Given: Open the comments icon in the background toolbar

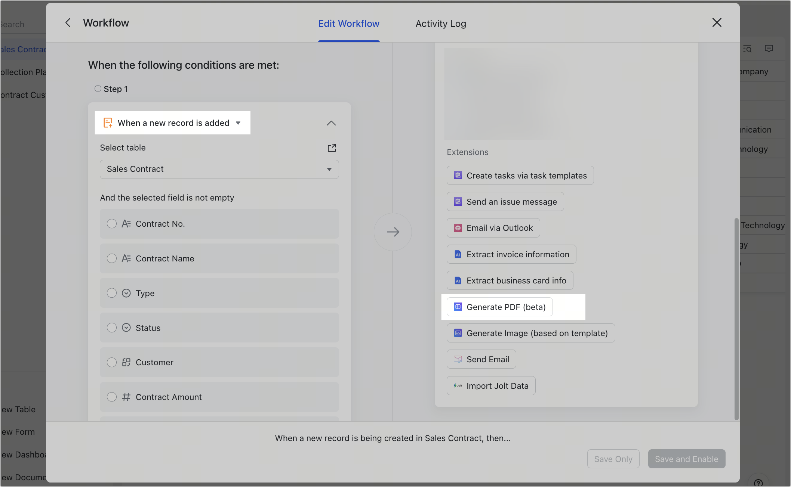Looking at the screenshot, I should pos(769,49).
